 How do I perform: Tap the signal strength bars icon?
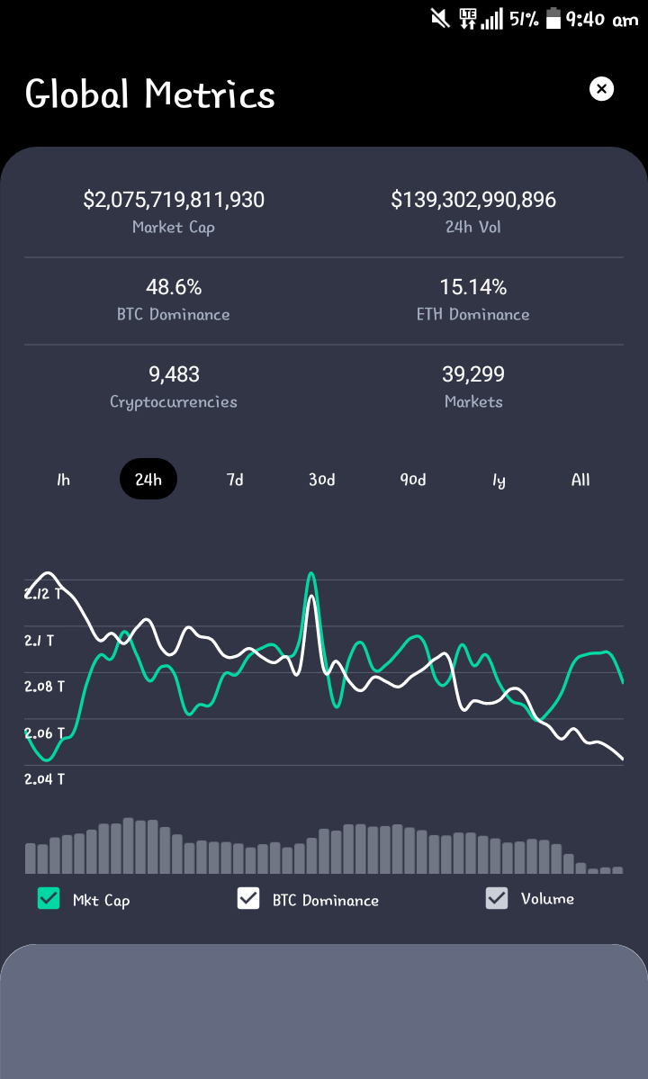click(491, 19)
